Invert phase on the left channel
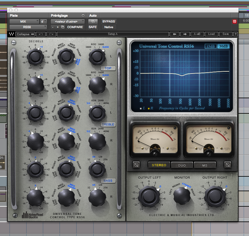249x236 pixels. pyautogui.click(x=136, y=165)
